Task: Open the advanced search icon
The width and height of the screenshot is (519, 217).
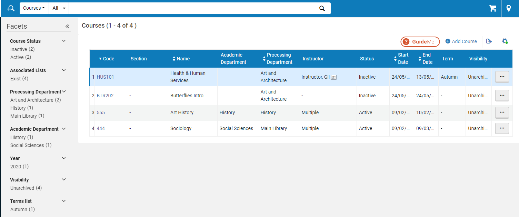Action: (11, 8)
